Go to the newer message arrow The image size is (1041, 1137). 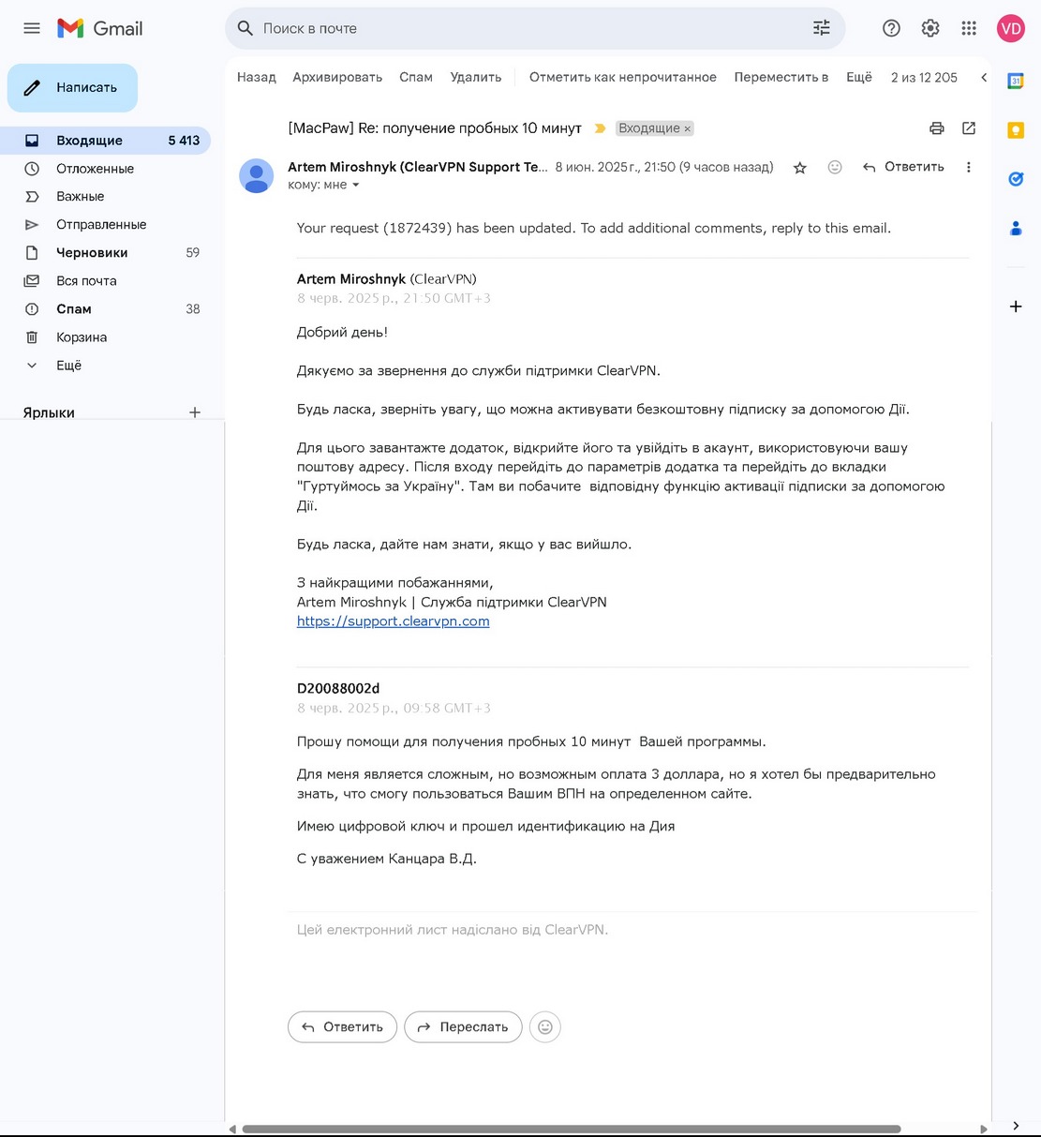[984, 78]
